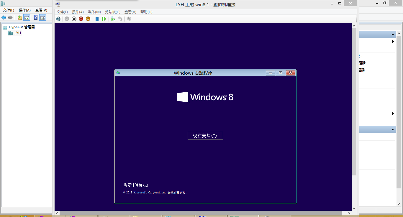Open 查看(V) menu in Hyper-V Manager
Screen dimensions: 403x217
[x=41, y=10]
